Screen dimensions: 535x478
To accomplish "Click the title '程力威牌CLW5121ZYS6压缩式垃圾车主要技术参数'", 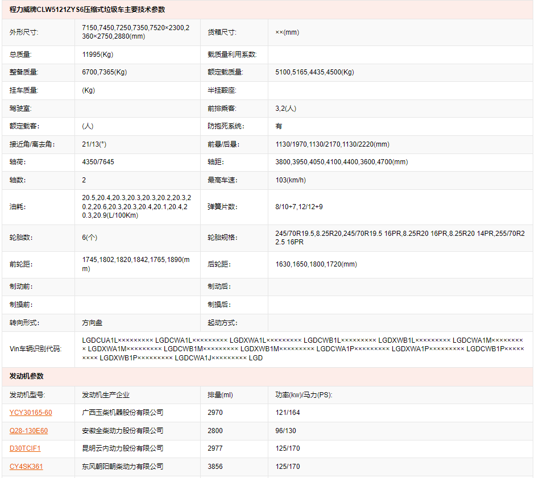I will 88,10.
